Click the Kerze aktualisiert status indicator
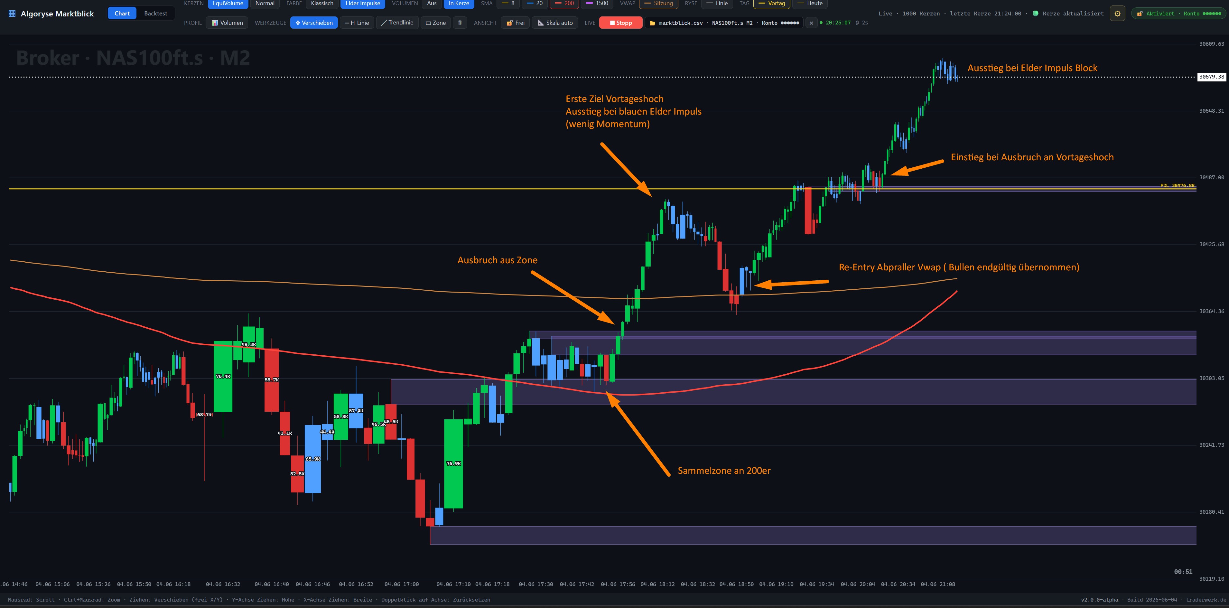Screen dimensions: 1229x608 (x=1068, y=14)
